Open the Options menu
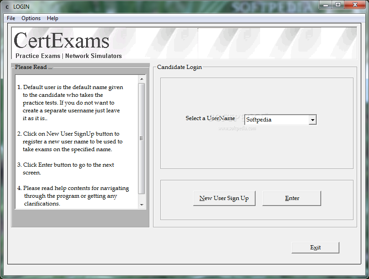Screen dimensions: 369x279 31,18
